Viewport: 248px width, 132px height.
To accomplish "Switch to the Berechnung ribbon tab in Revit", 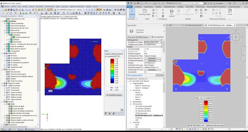I will pyautogui.click(x=200, y=7).
